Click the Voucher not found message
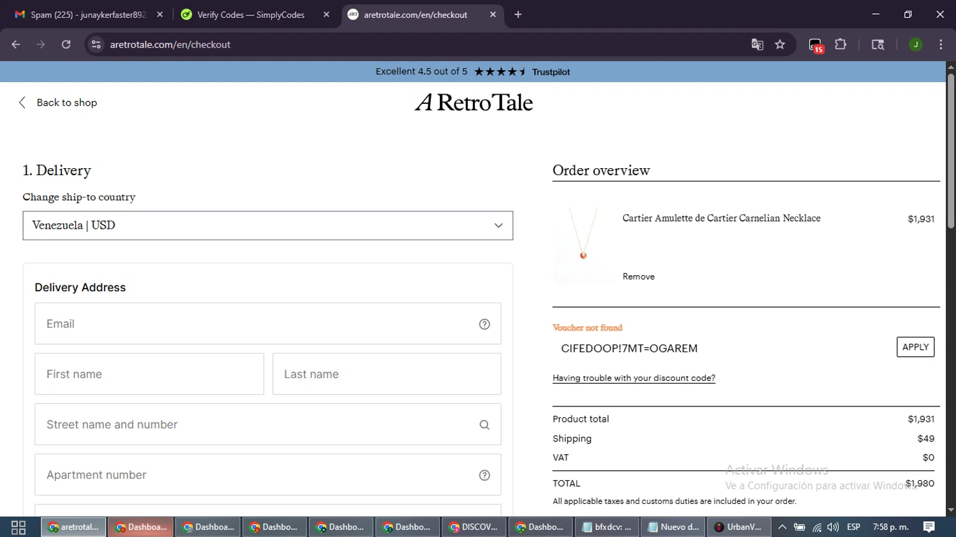956x537 pixels. click(x=587, y=327)
